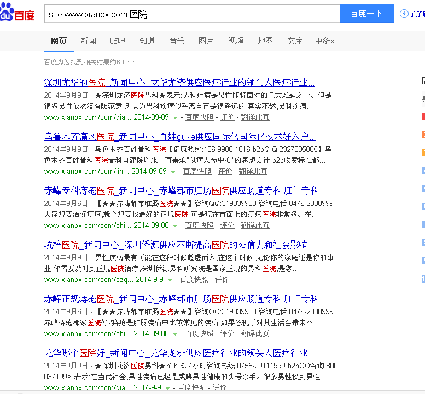The width and height of the screenshot is (425, 394).
Task: Click 评价 for 深圳龙华的医院 result
Action: click(227, 117)
